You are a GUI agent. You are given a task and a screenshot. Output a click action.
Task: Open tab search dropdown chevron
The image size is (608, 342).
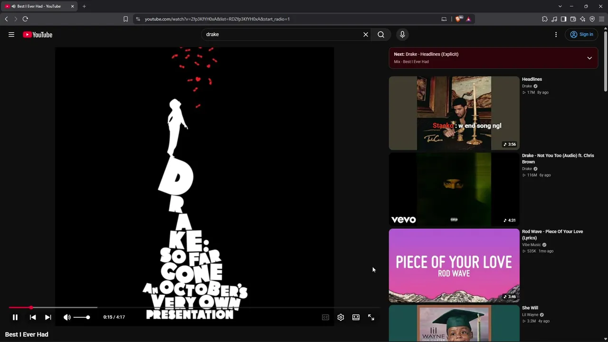click(x=560, y=6)
